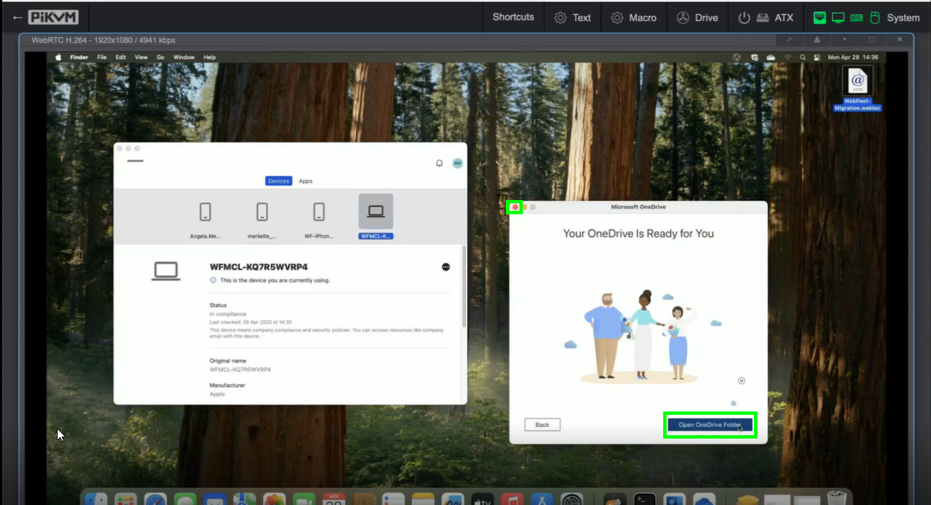The width and height of the screenshot is (931, 505).
Task: Select the Webfleet-Migration.webloc desktop file
Action: click(858, 89)
